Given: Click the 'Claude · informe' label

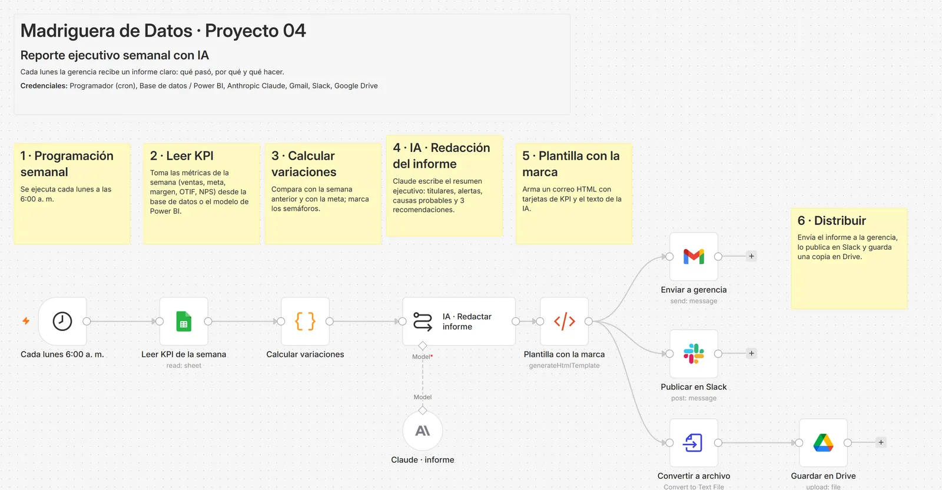Looking at the screenshot, I should pos(423,460).
